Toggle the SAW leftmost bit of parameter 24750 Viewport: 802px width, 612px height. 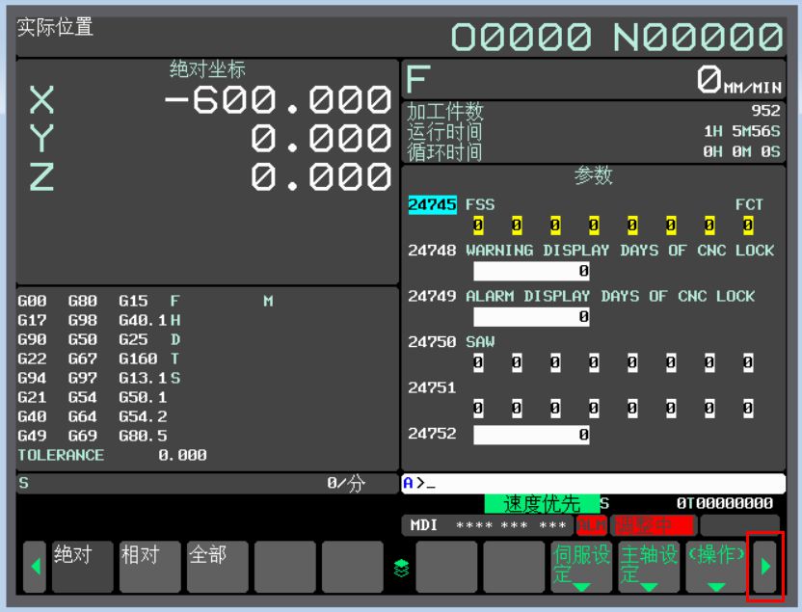pyautogui.click(x=478, y=362)
